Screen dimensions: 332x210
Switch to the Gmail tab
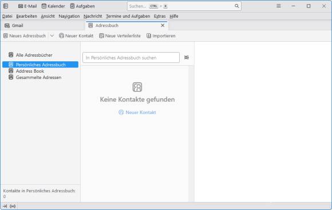[42, 25]
